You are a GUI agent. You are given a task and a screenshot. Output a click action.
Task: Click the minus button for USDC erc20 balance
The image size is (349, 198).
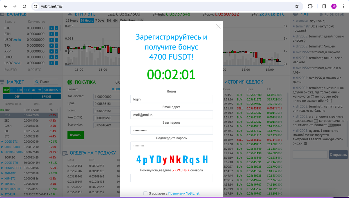[x=56, y=63]
